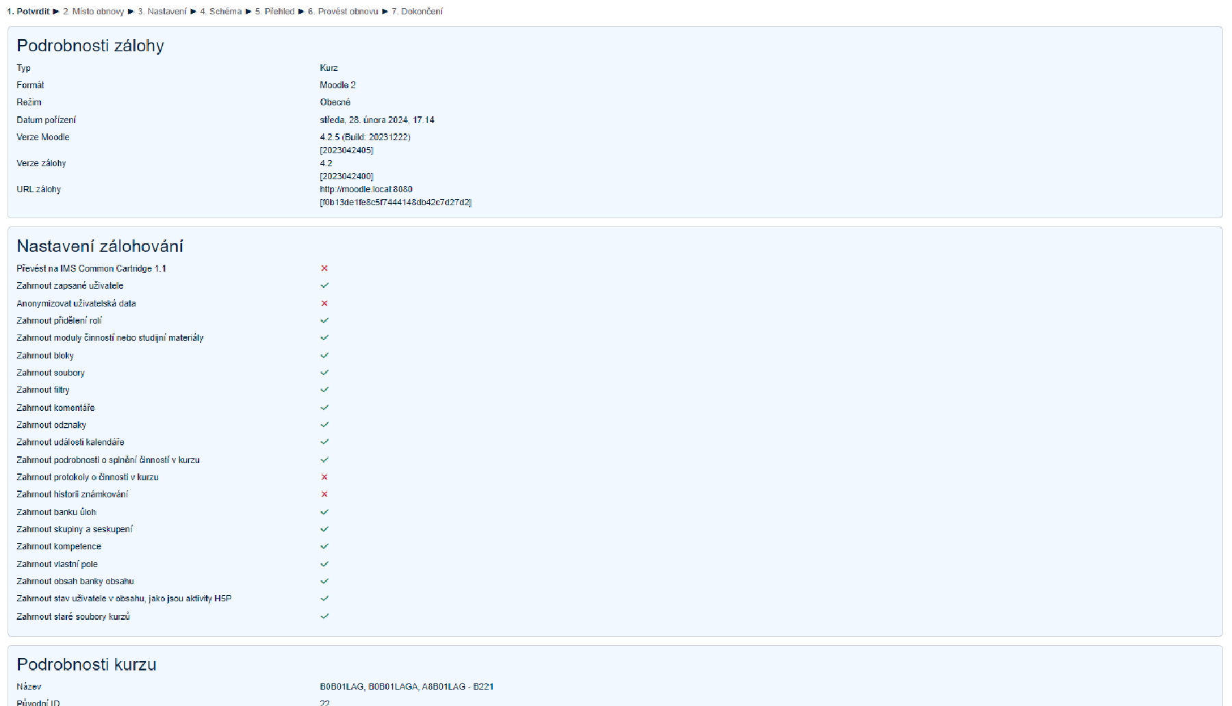Viewport: 1232px width, 706px height.
Task: Click the checkmark for Zahrnout obsah banky obsahu
Action: (324, 581)
